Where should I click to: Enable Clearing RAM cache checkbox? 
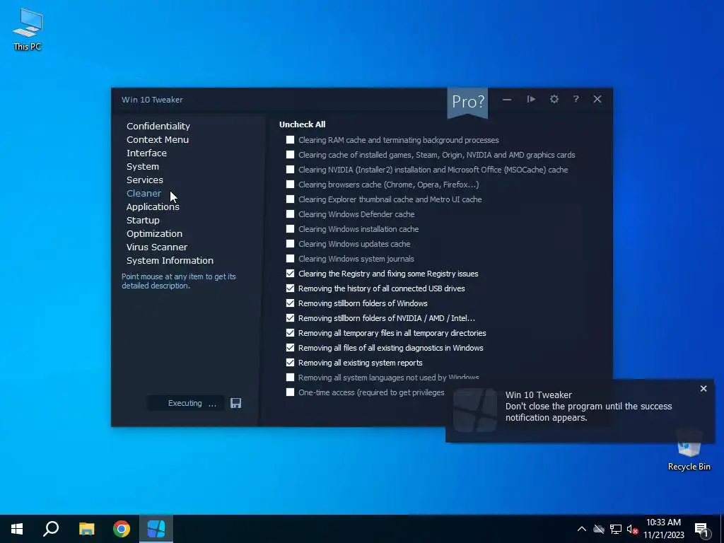[290, 140]
